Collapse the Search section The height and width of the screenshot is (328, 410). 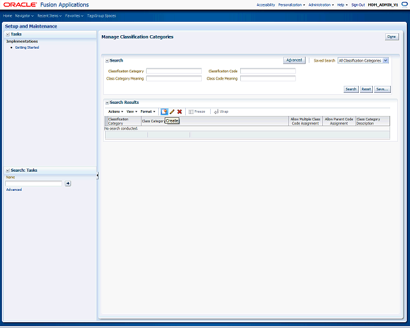coord(107,61)
